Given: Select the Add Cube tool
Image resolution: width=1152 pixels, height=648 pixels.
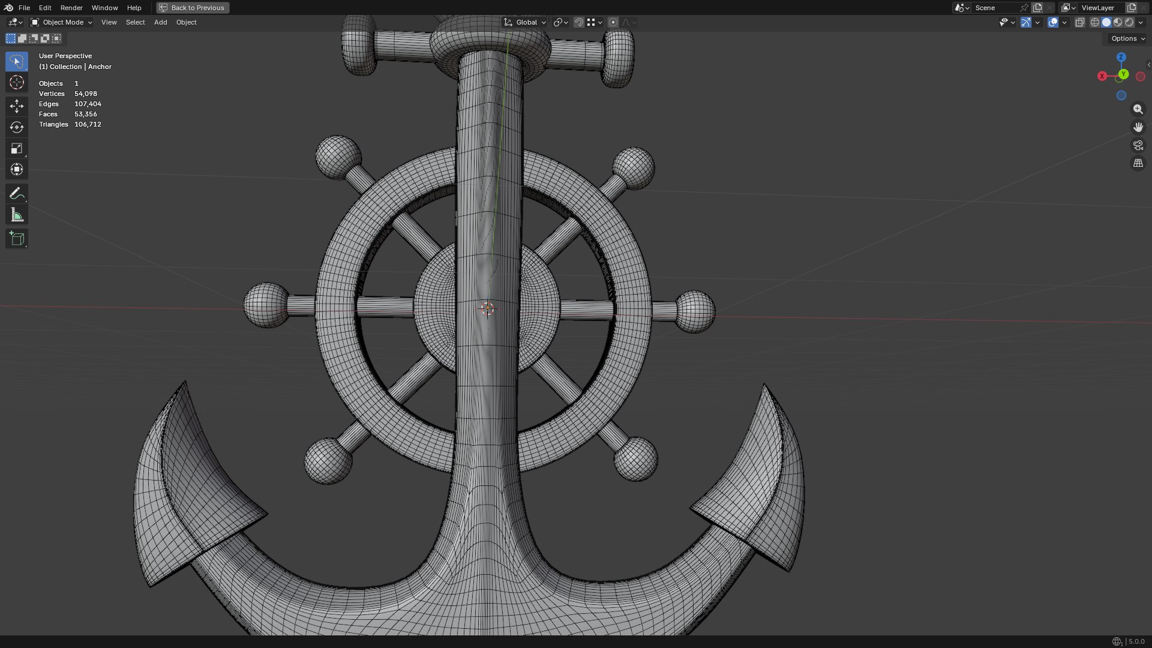Looking at the screenshot, I should (17, 239).
